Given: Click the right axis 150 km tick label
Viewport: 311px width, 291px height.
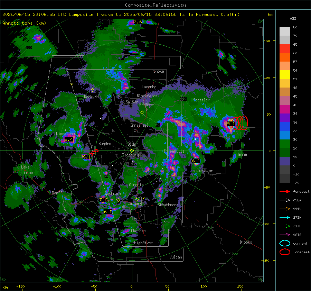Looking at the screenshot, I should [x=267, y=41].
